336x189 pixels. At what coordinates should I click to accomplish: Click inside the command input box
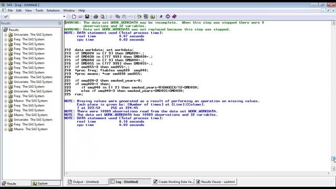click(36, 16)
